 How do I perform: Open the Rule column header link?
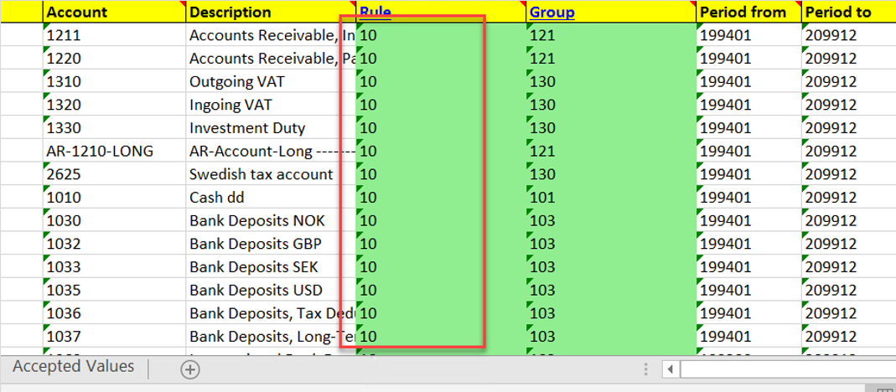pyautogui.click(x=375, y=12)
